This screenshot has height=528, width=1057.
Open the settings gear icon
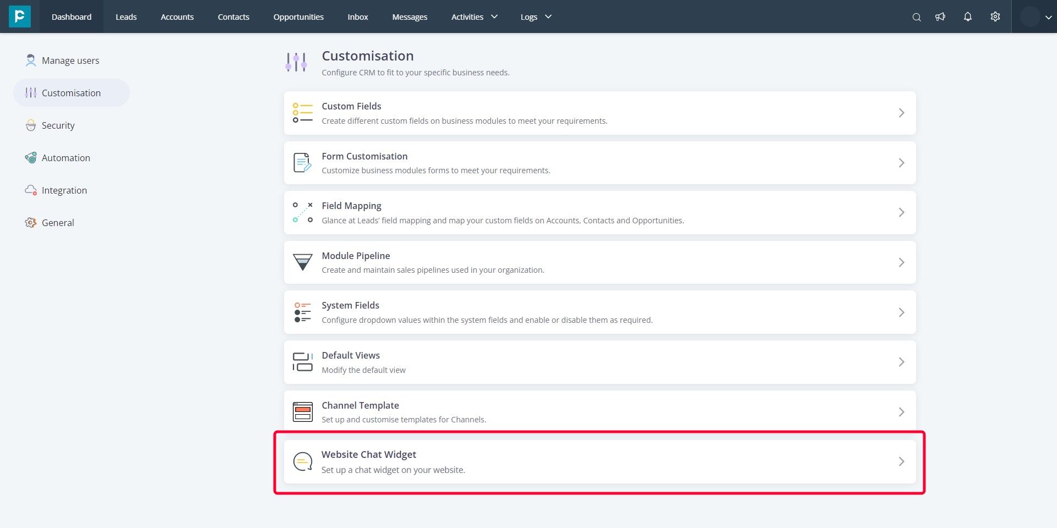[x=995, y=16]
